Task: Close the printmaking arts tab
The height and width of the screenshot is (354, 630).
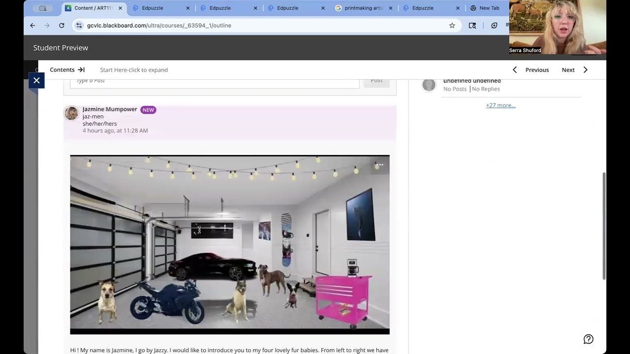Action: point(390,8)
